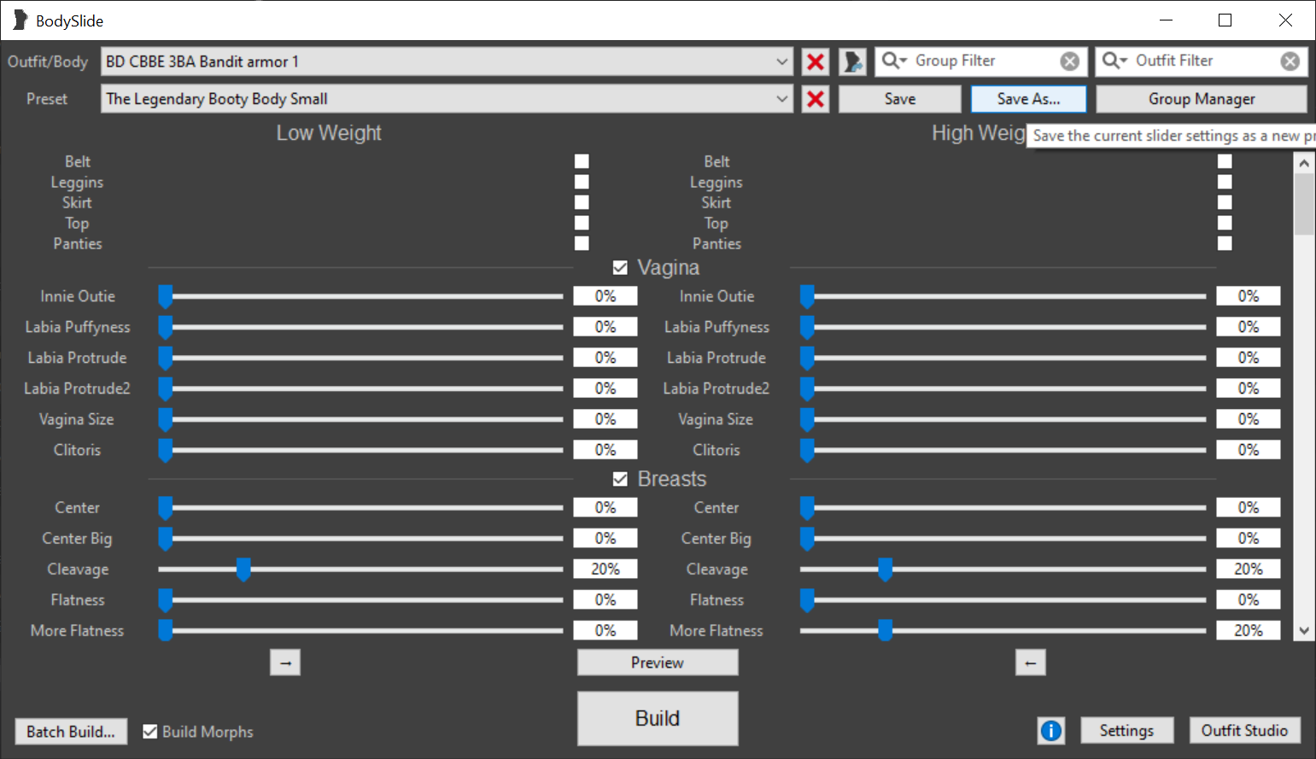This screenshot has width=1316, height=759.
Task: Click the Save preset button
Action: click(900, 99)
